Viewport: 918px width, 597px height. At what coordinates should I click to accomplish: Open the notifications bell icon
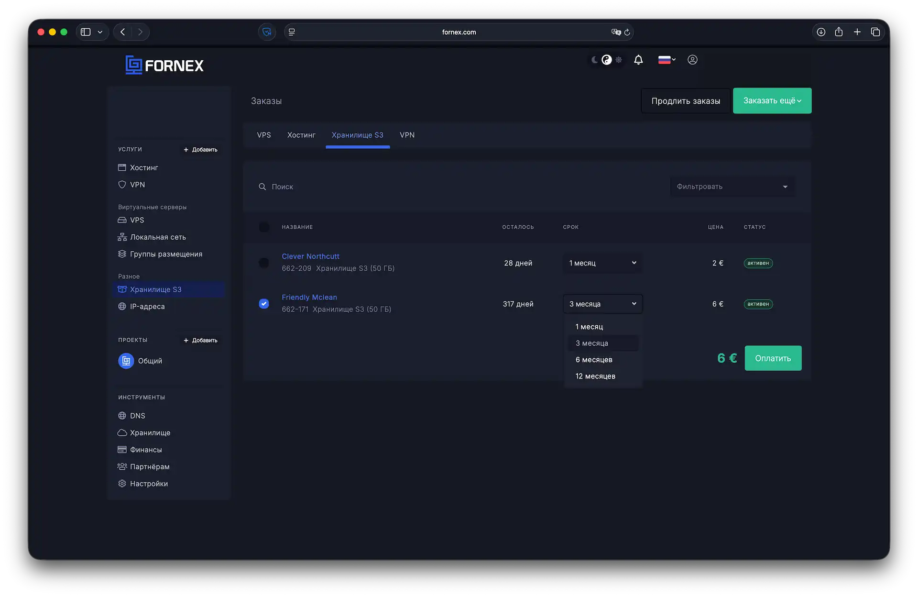click(638, 60)
